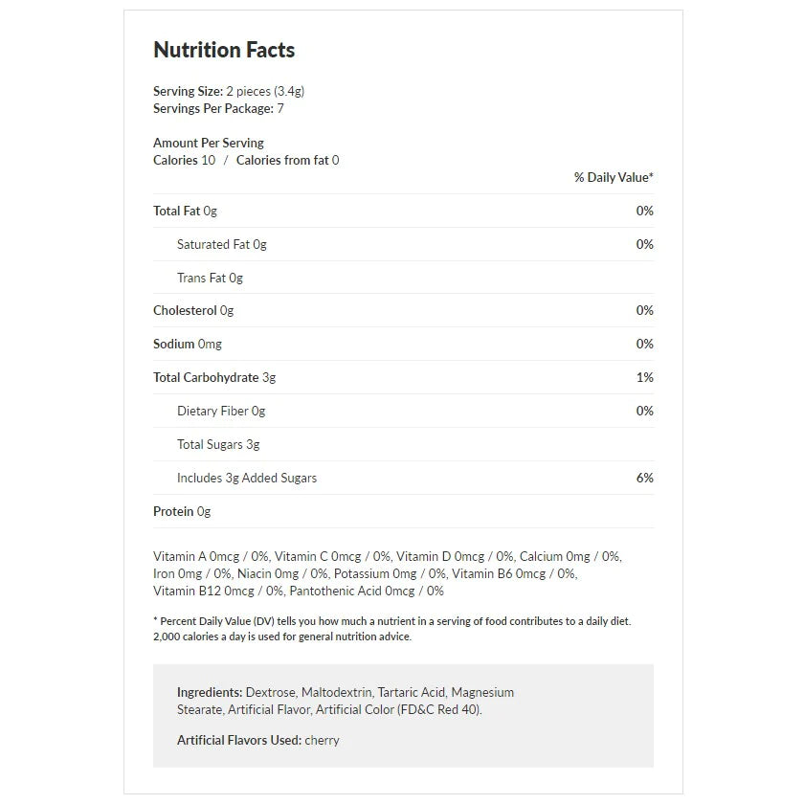The width and height of the screenshot is (804, 804).
Task: Click the % Daily Value column header
Action: coord(614,178)
